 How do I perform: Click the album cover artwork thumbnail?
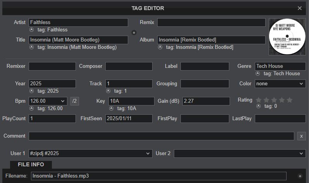coord(287,37)
